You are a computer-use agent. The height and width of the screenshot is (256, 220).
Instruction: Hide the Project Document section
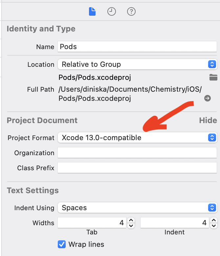pyautogui.click(x=208, y=120)
